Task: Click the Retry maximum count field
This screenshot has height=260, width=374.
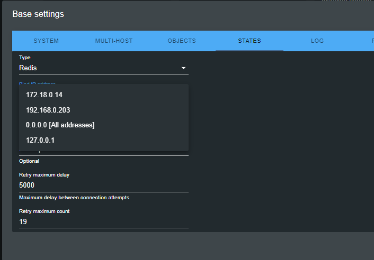Action: pos(103,222)
